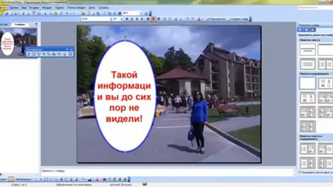Open the line style options
The image size is (333, 187).
point(105,180)
